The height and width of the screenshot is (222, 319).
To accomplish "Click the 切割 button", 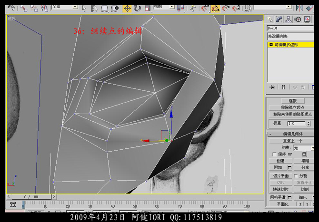I will tap(304, 190).
